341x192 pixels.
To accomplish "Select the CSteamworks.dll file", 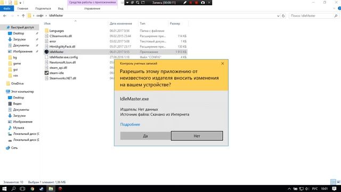I will tap(60, 36).
